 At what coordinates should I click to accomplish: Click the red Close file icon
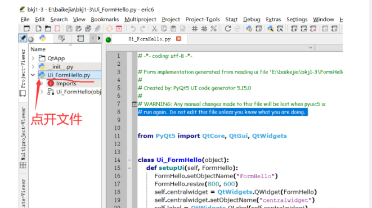click(x=57, y=29)
